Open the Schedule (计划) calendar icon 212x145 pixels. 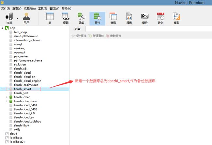click(x=160, y=18)
